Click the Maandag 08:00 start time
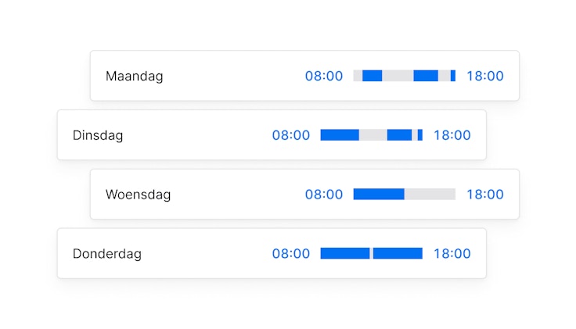 click(x=324, y=76)
